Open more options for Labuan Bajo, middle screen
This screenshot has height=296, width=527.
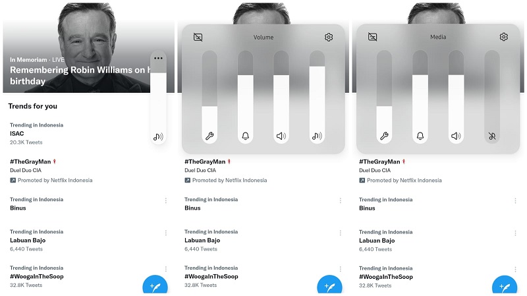click(x=340, y=233)
